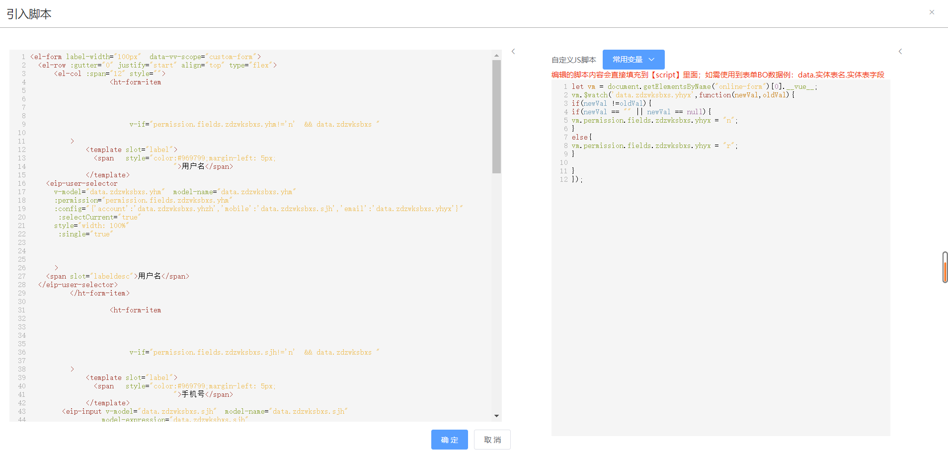Confirm with the 确定 button
The height and width of the screenshot is (450, 948).
tap(449, 440)
